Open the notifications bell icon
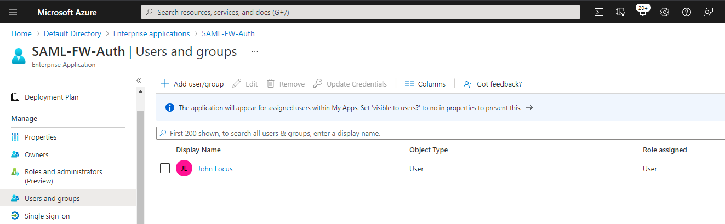Viewport: 725px width, 224px height. point(642,12)
